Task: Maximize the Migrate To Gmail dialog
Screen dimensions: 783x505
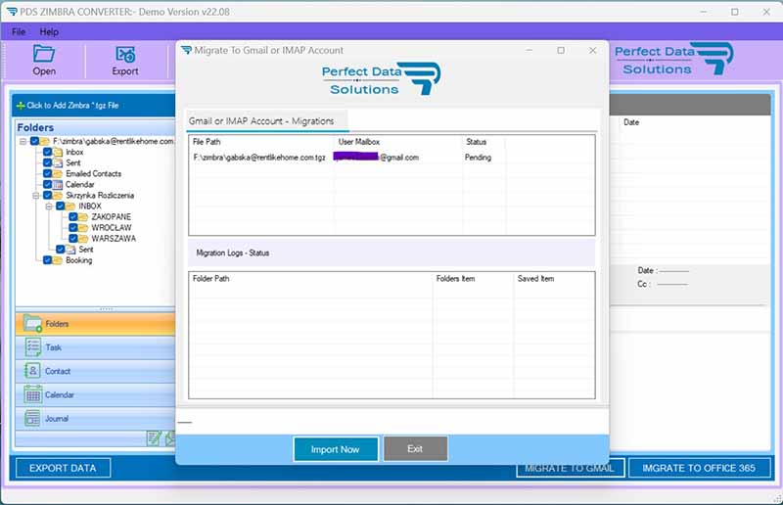Action: coord(561,51)
